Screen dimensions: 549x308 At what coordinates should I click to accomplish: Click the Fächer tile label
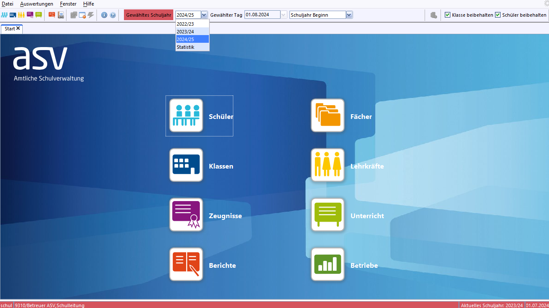coord(361,116)
